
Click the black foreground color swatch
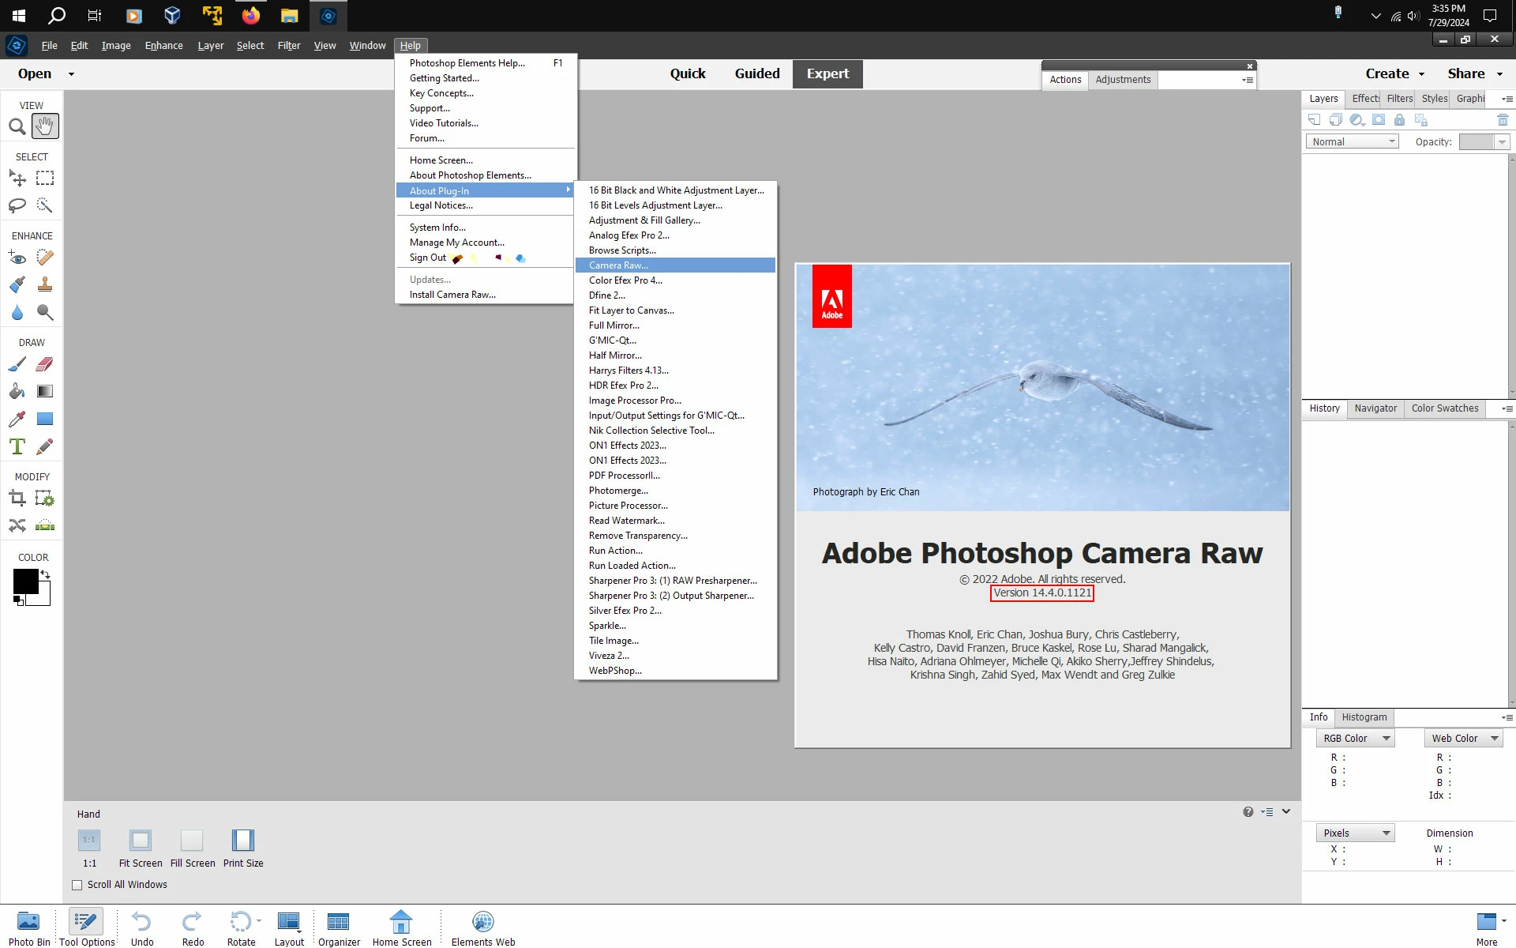[25, 581]
